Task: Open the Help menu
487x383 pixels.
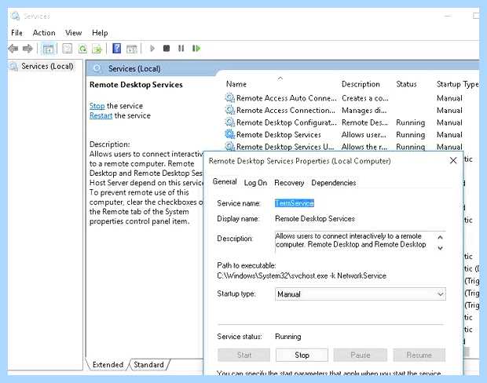Action: coord(100,33)
